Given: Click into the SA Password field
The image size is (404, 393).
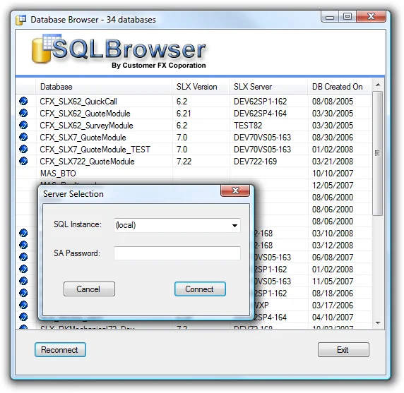Looking at the screenshot, I should (177, 253).
